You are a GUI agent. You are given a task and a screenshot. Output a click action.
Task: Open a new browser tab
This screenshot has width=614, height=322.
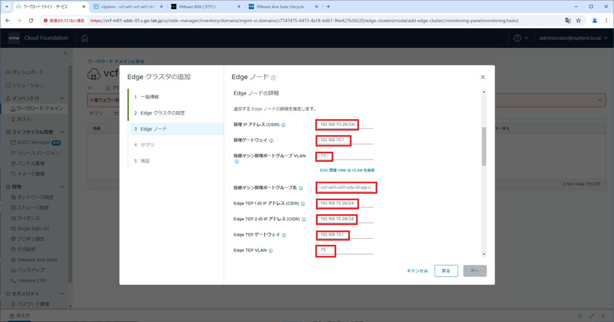pyautogui.click(x=328, y=7)
